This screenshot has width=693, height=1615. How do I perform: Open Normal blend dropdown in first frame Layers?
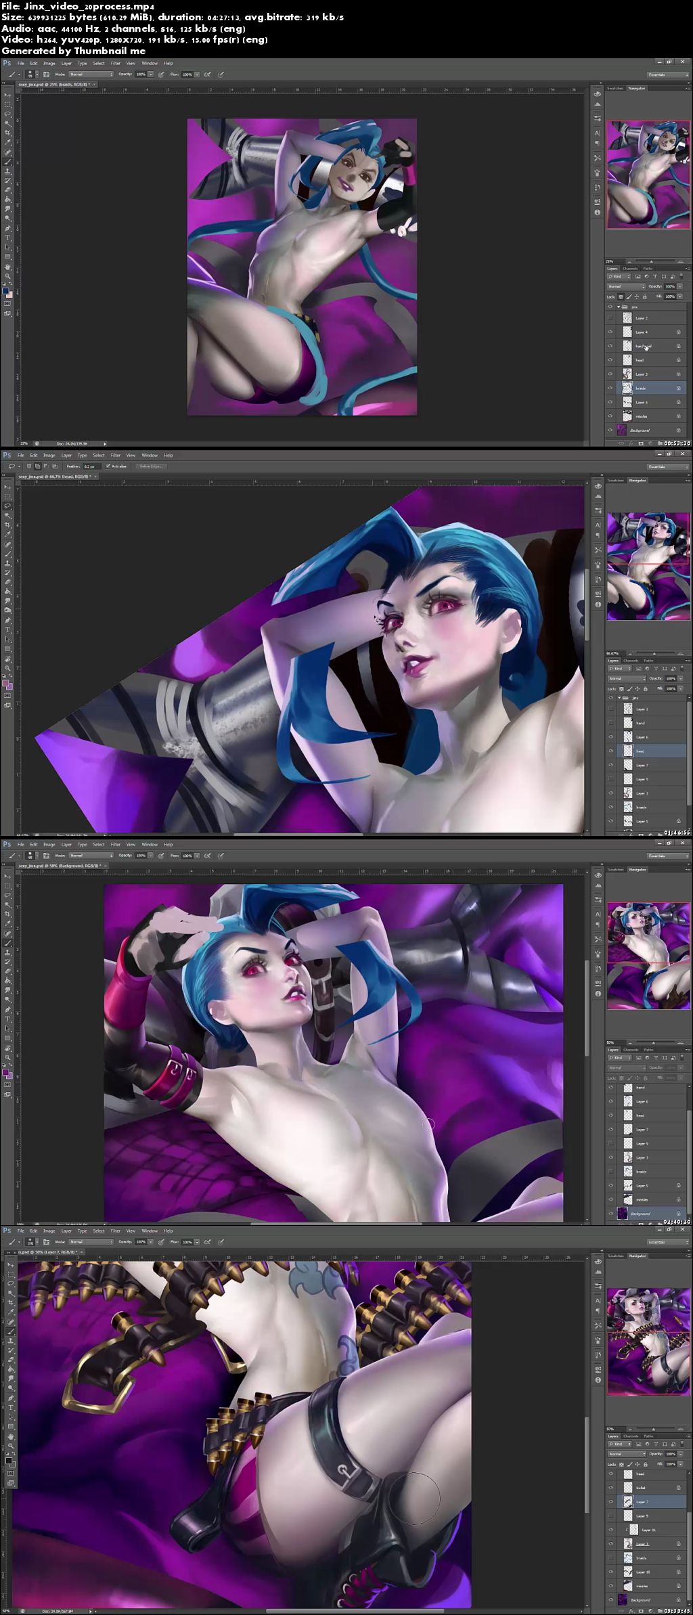[626, 286]
